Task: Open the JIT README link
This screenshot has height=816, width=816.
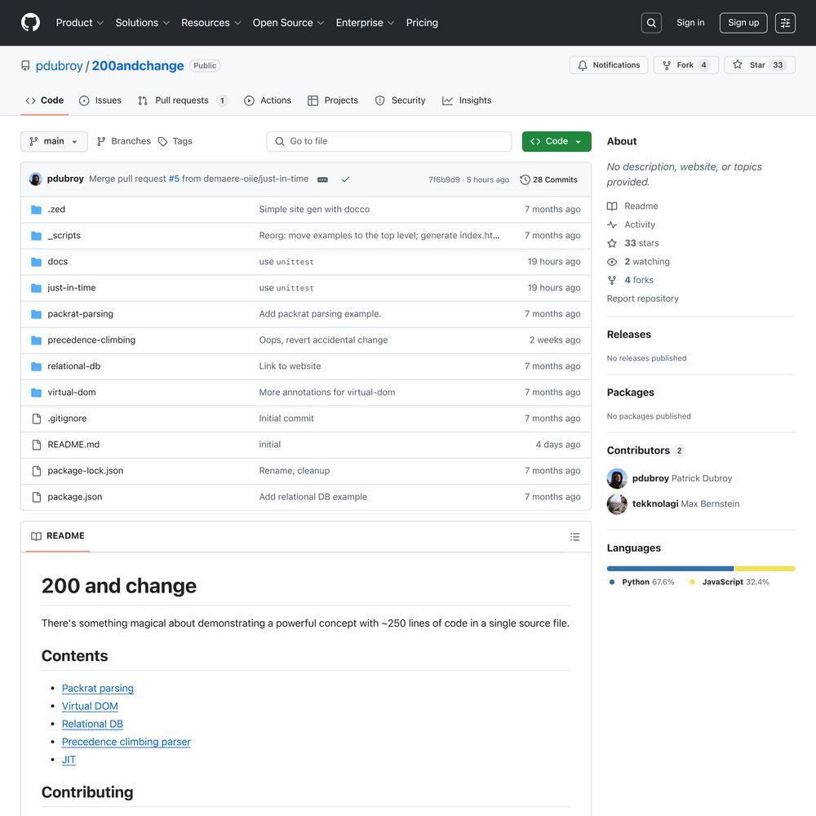Action: pyautogui.click(x=69, y=760)
